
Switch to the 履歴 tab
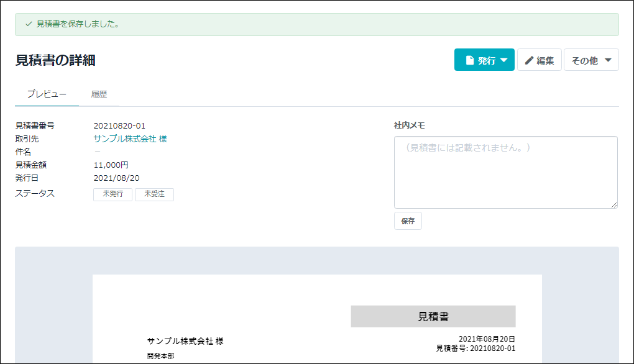tap(99, 94)
